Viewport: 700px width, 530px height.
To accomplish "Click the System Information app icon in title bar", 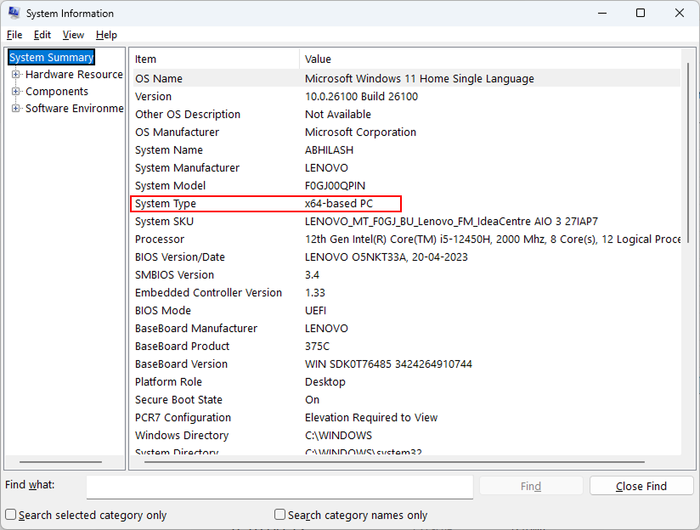I will click(x=14, y=13).
